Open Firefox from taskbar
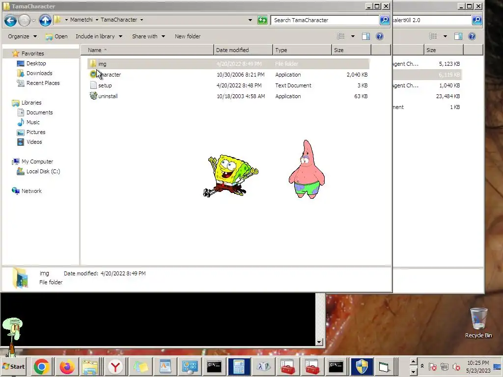This screenshot has height=377, width=503. (x=67, y=366)
